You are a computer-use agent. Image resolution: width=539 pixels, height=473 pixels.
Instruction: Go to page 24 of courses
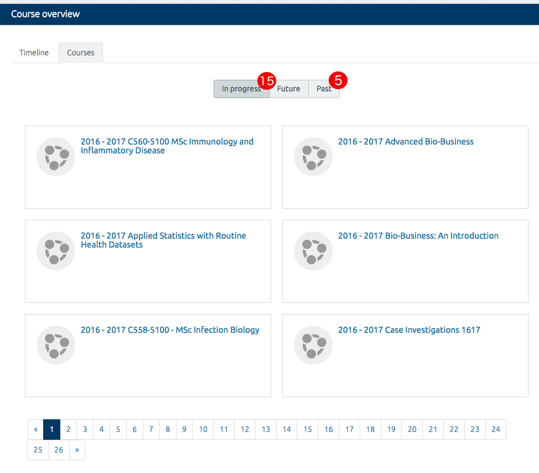tap(496, 429)
